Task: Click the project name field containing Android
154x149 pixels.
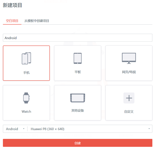Action: click(78, 38)
